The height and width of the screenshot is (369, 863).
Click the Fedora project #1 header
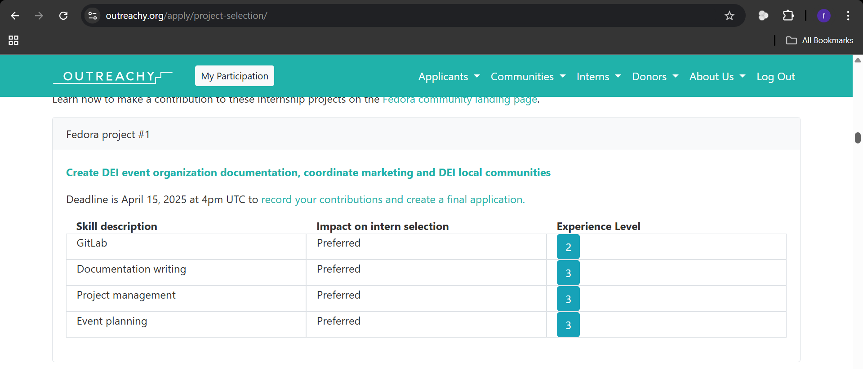coord(426,134)
